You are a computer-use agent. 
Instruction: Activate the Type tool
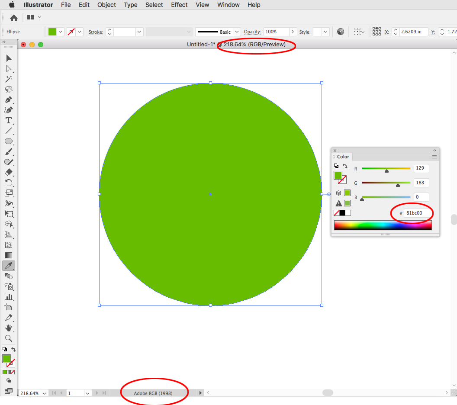9,121
